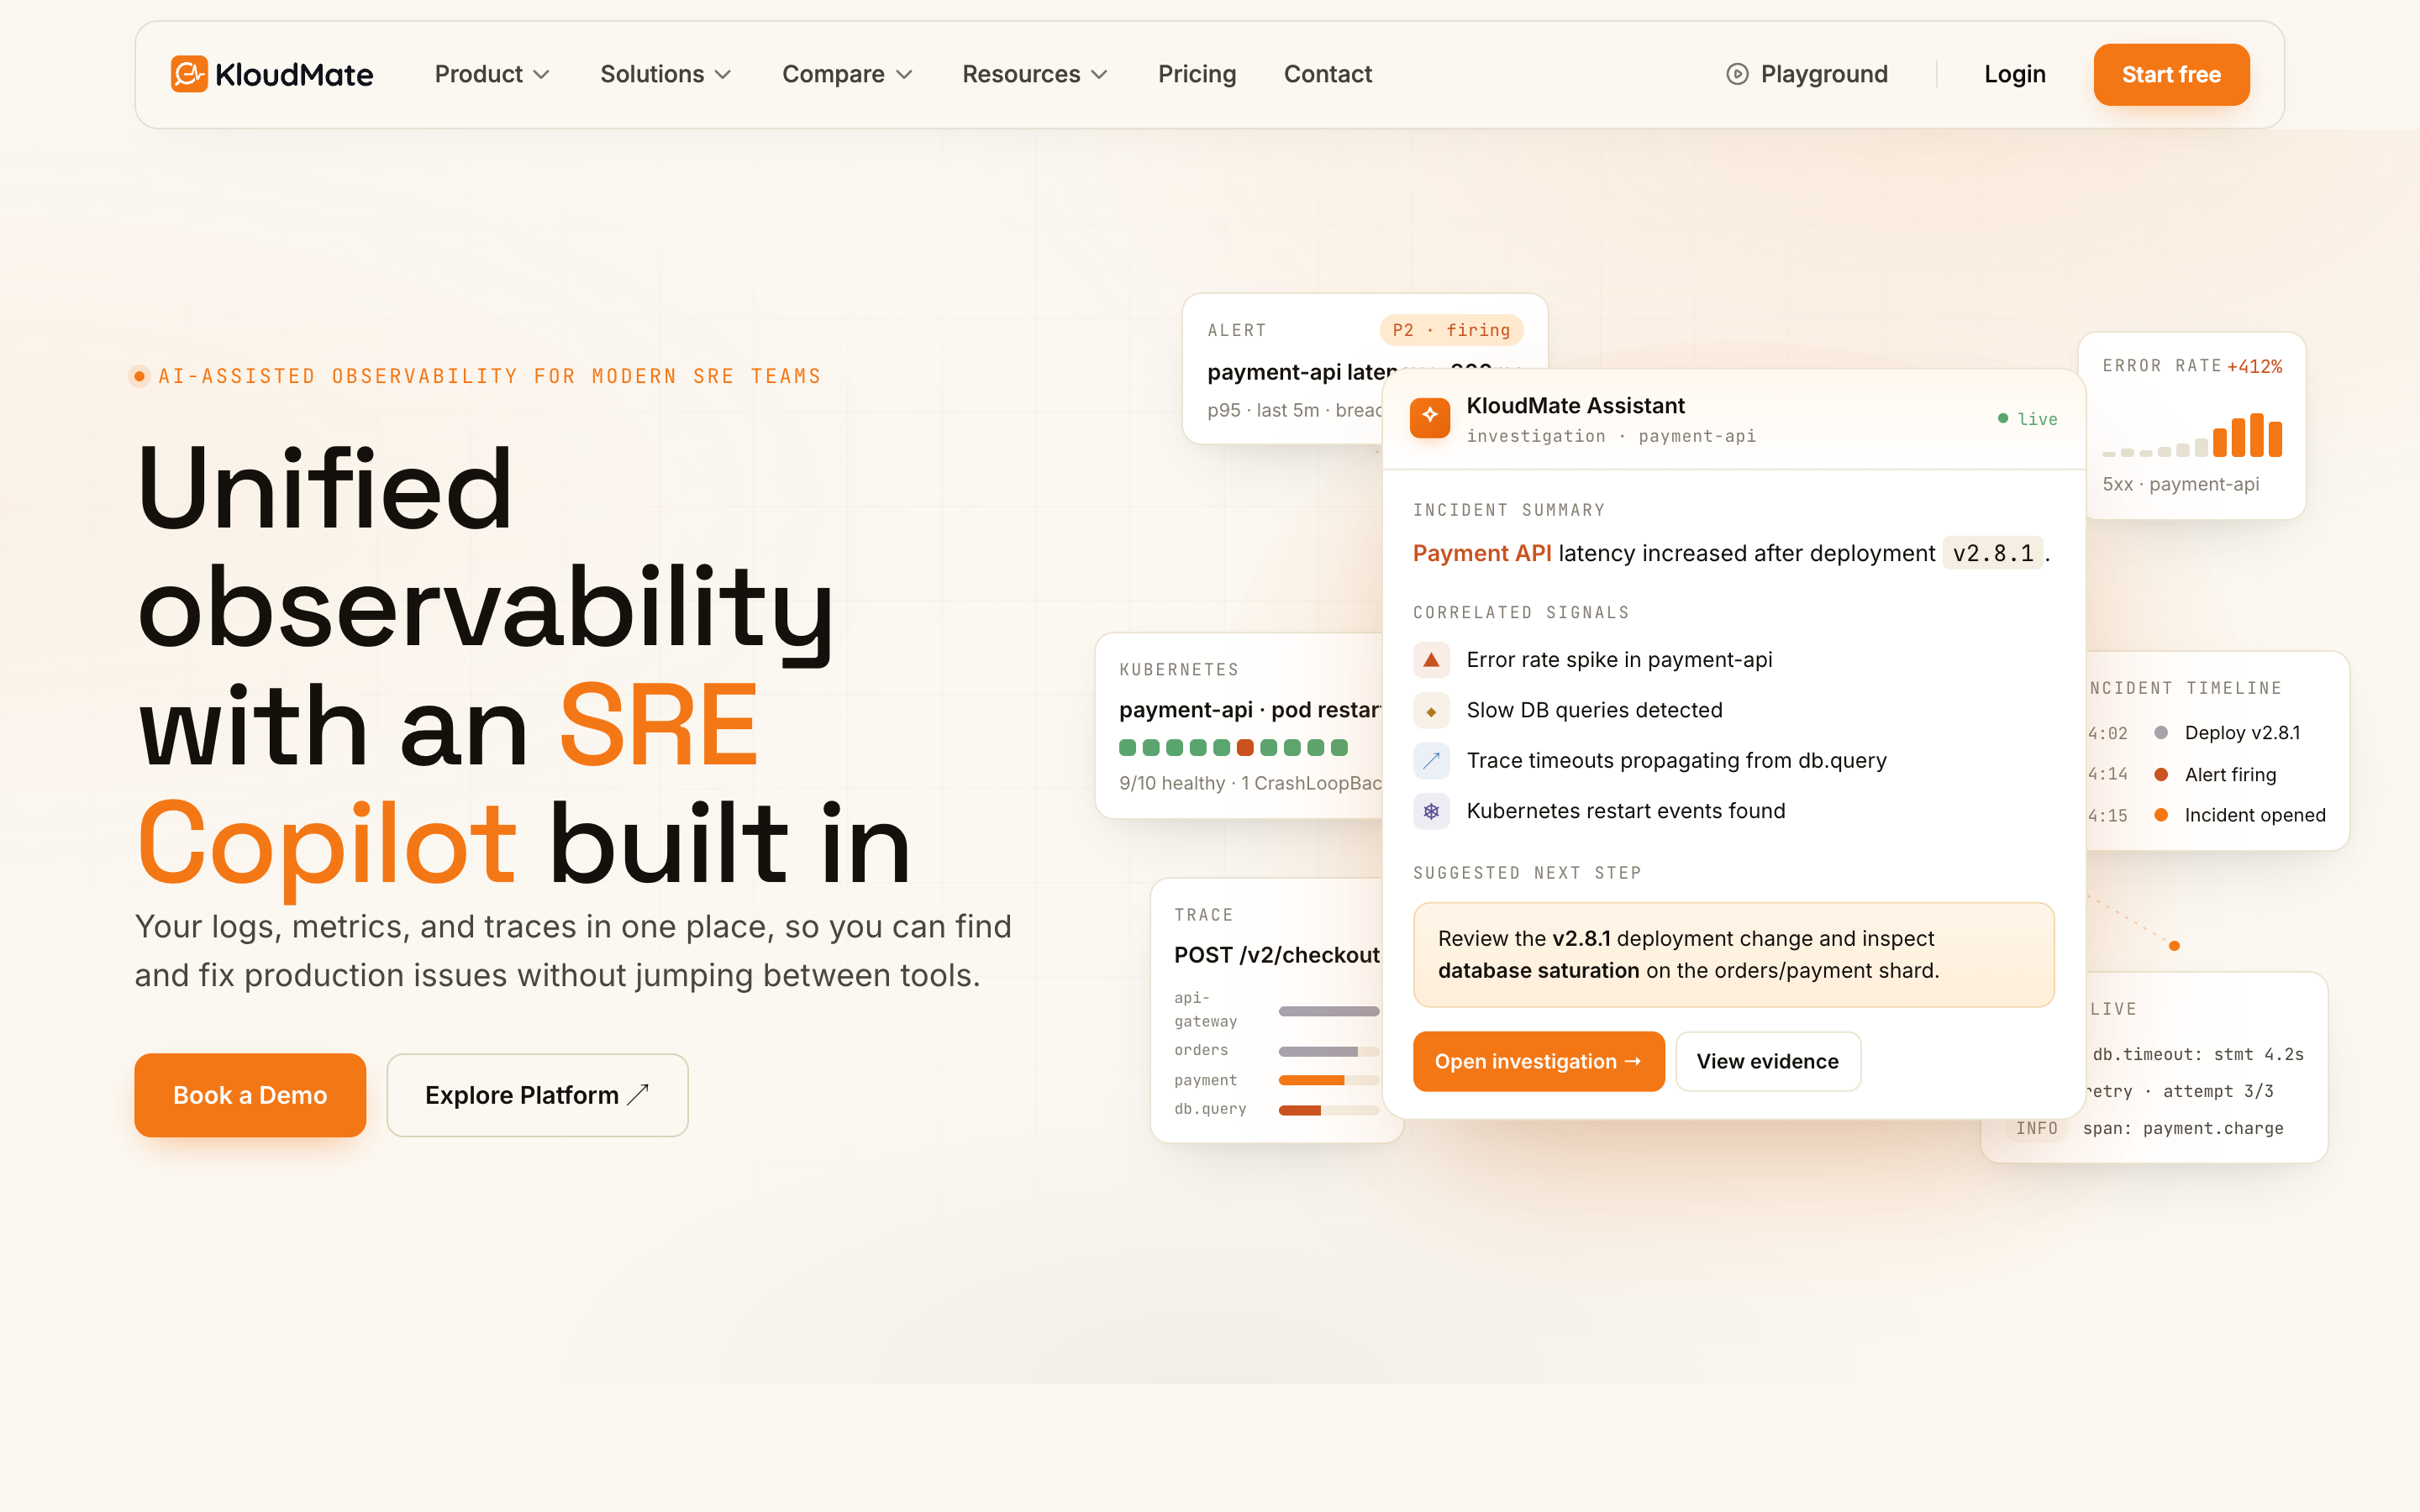Open the Resources menu
2420x1512 pixels.
(x=1035, y=74)
